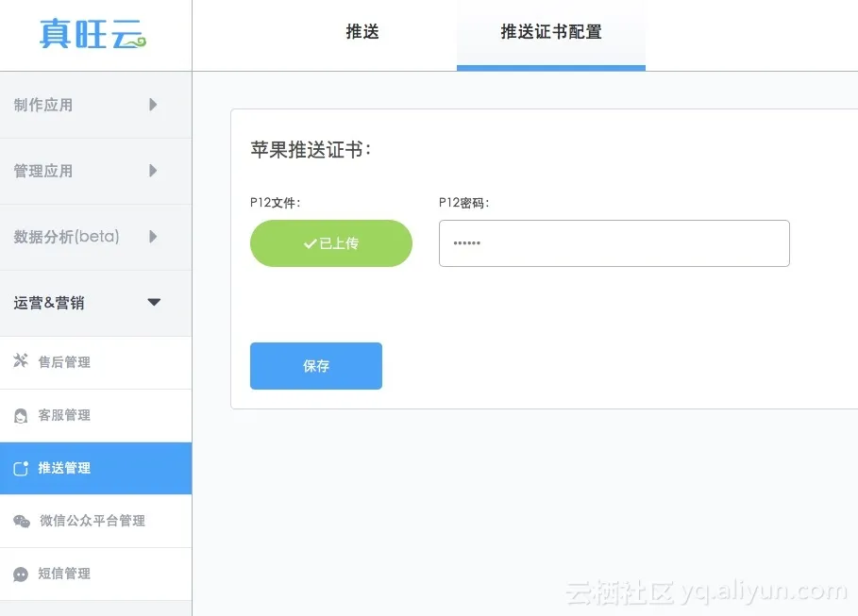This screenshot has width=858, height=616.
Task: Click the headset icon beside 客服管理
Action: (21, 416)
